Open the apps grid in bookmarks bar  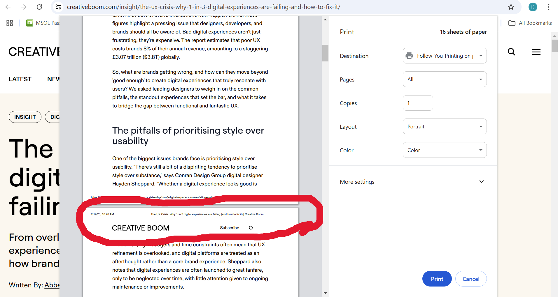10,23
